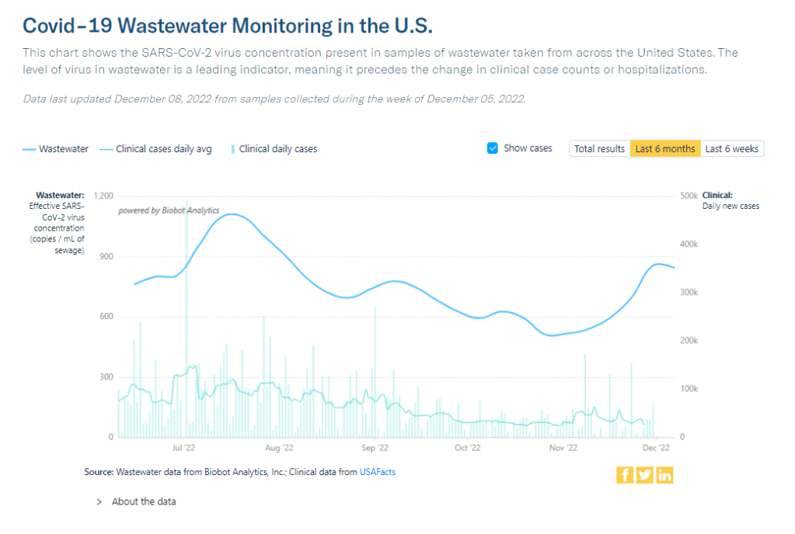
Task: Click the Wastewater legend line swatch
Action: pos(30,149)
